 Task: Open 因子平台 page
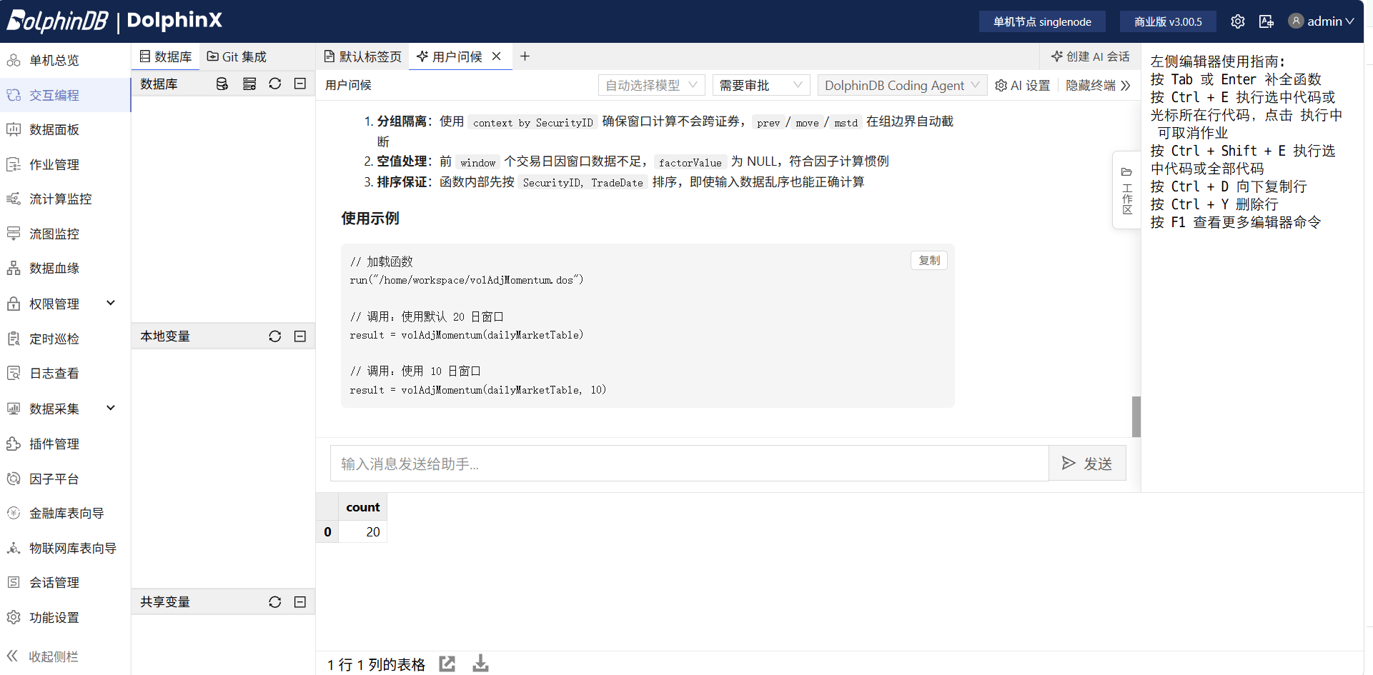(65, 479)
